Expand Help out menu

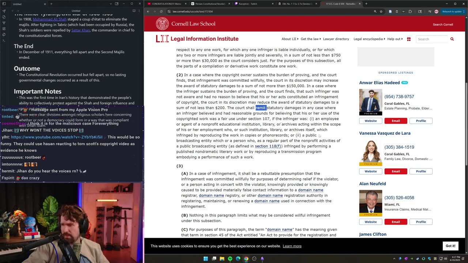click(x=395, y=39)
